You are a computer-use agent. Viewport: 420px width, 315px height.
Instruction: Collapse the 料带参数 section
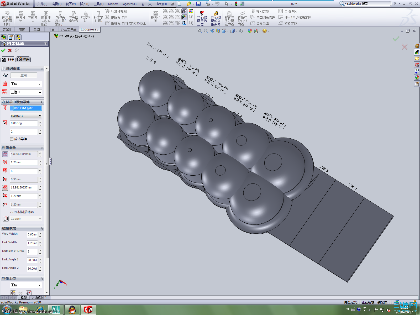coord(41,148)
